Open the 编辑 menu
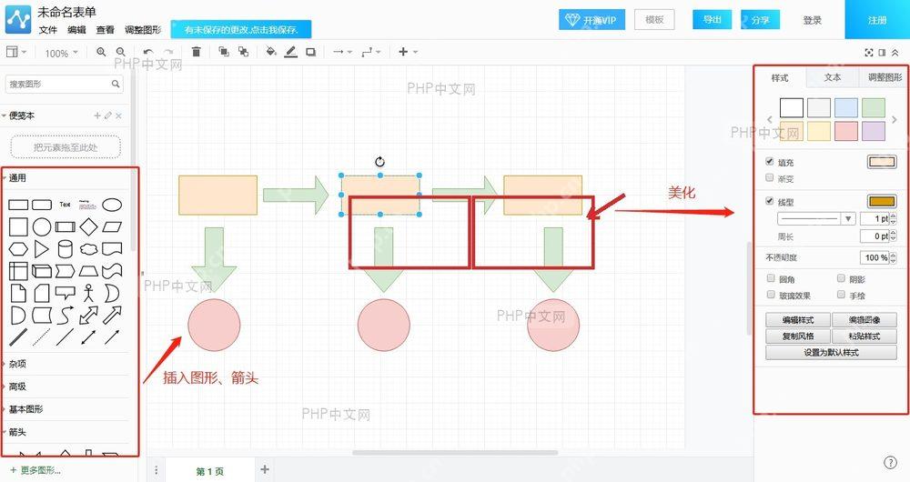910x482 pixels. point(76,30)
